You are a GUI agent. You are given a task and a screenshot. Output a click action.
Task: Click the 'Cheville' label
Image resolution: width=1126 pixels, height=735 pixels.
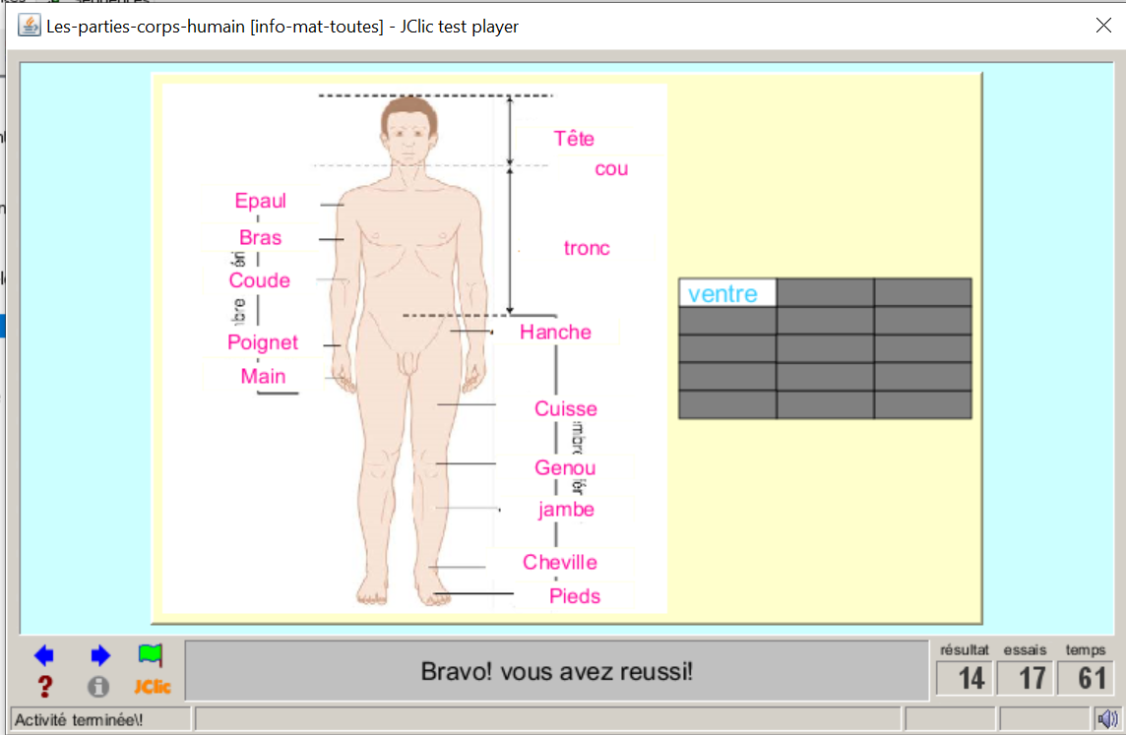click(x=560, y=563)
